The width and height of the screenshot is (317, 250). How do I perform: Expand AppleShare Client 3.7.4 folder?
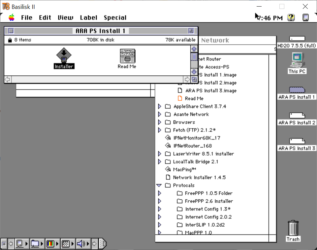tap(160, 106)
